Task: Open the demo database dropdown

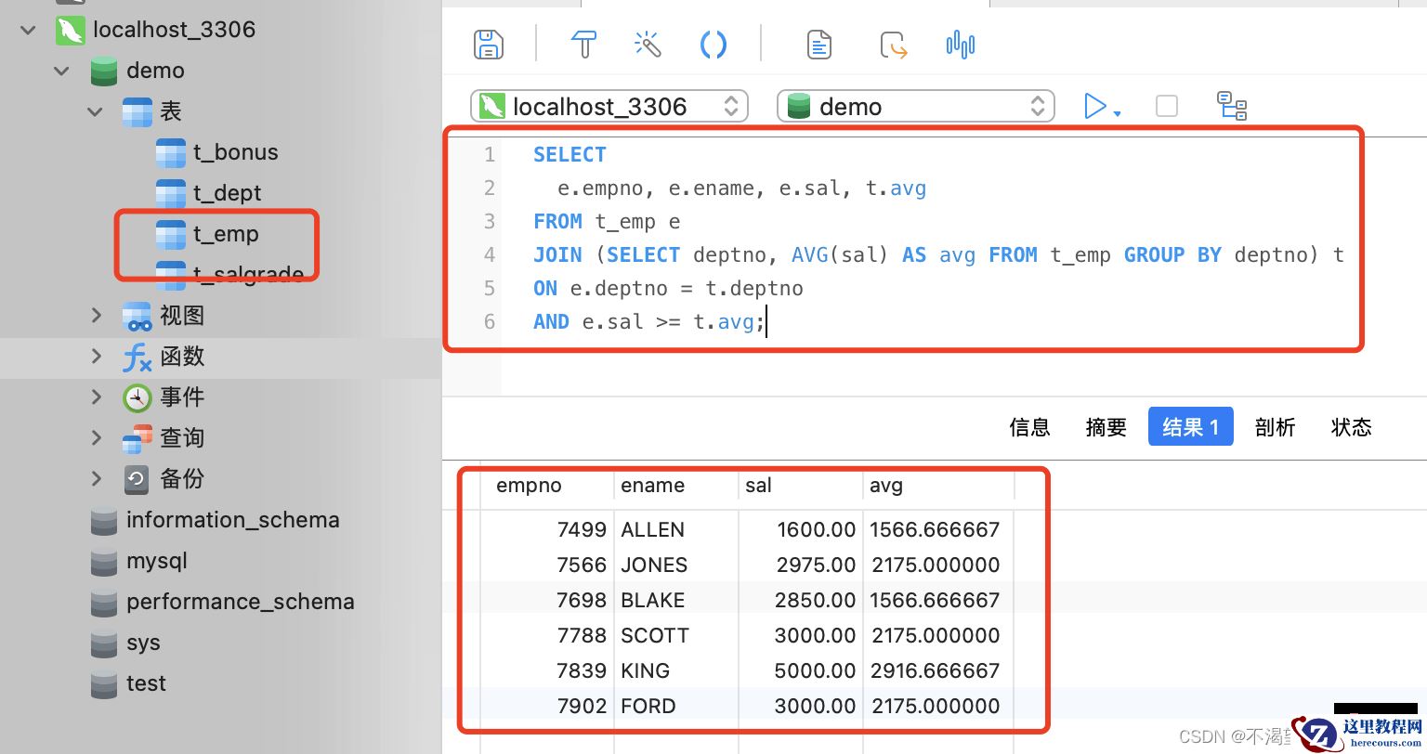Action: [915, 107]
